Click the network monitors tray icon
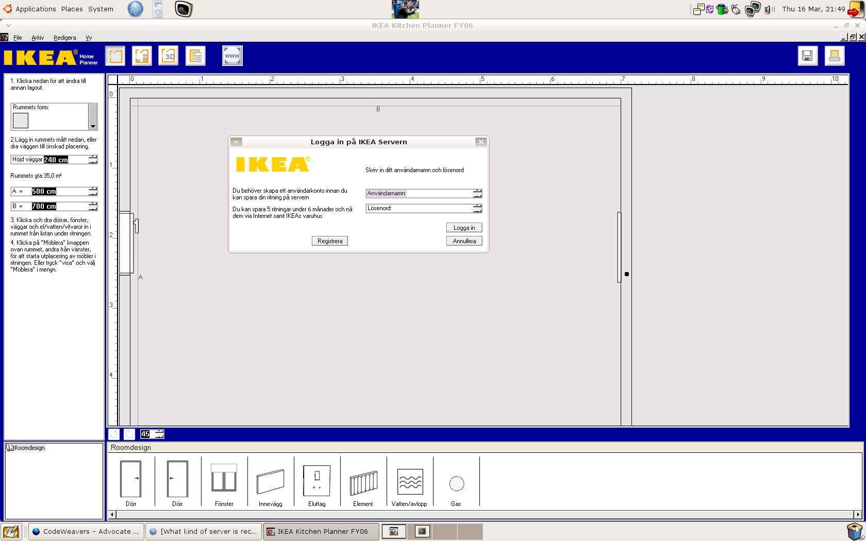 click(x=753, y=9)
